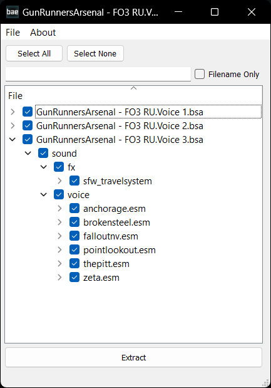Image resolution: width=271 pixels, height=388 pixels.
Task: Uncheck the sfw_travelsystem checkbox
Action: coord(74,181)
